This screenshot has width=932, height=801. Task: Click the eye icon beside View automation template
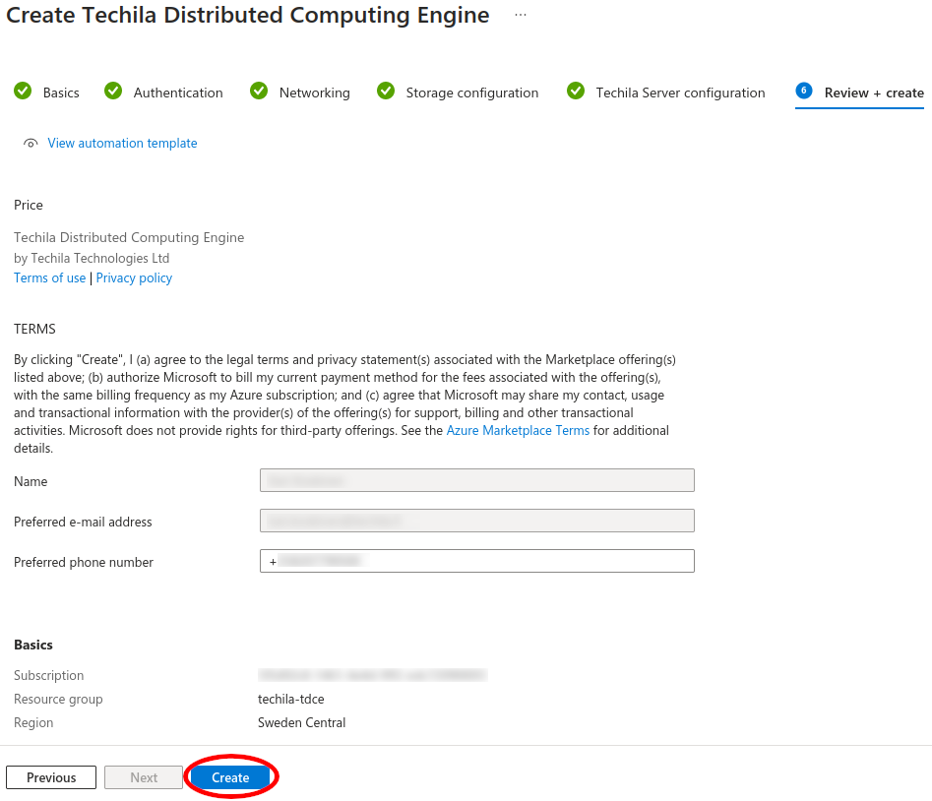tap(31, 144)
